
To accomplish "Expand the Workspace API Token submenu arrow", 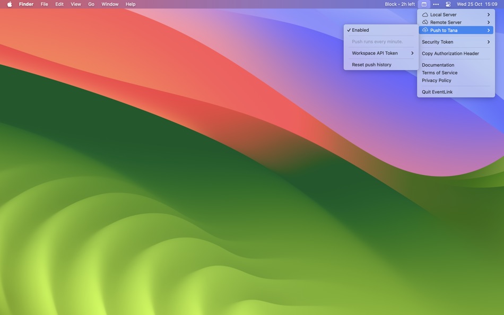I will (412, 53).
